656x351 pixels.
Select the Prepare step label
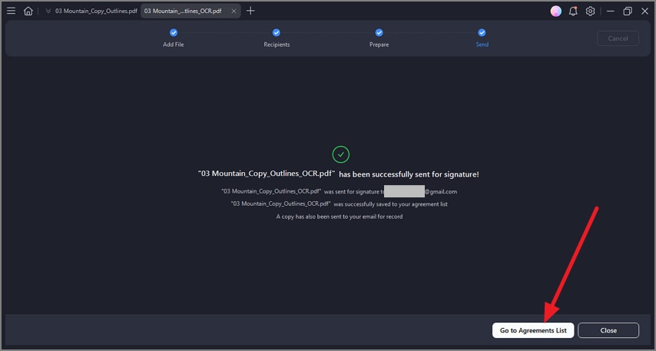point(379,45)
